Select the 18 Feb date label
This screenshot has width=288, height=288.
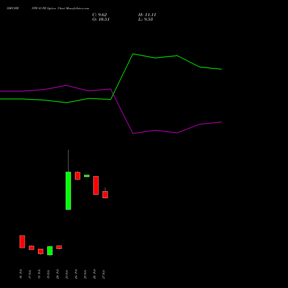[x=39, y=274]
